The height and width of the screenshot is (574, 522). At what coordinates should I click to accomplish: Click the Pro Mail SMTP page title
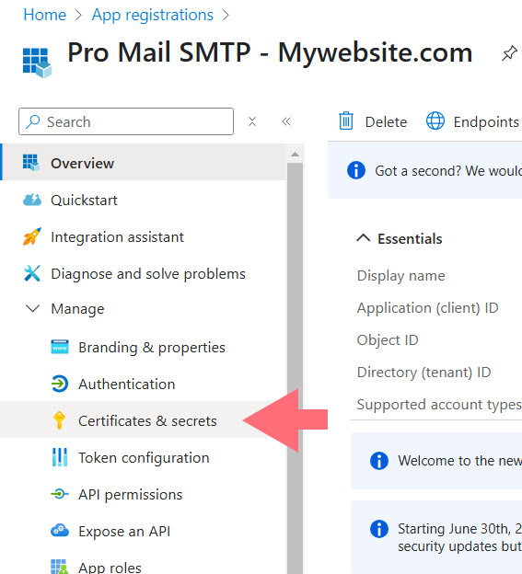pos(270,53)
